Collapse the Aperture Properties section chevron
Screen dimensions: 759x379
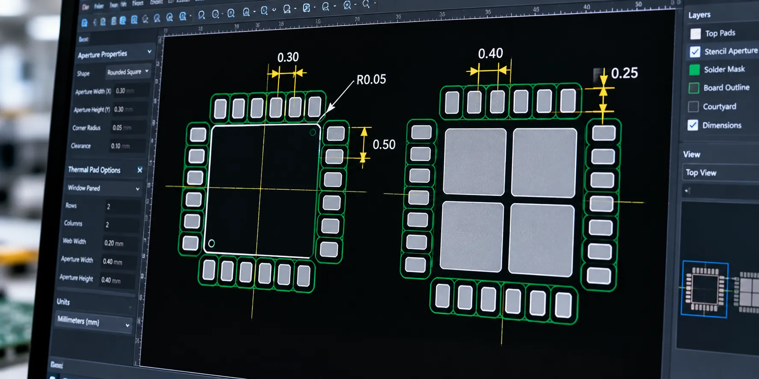[149, 52]
